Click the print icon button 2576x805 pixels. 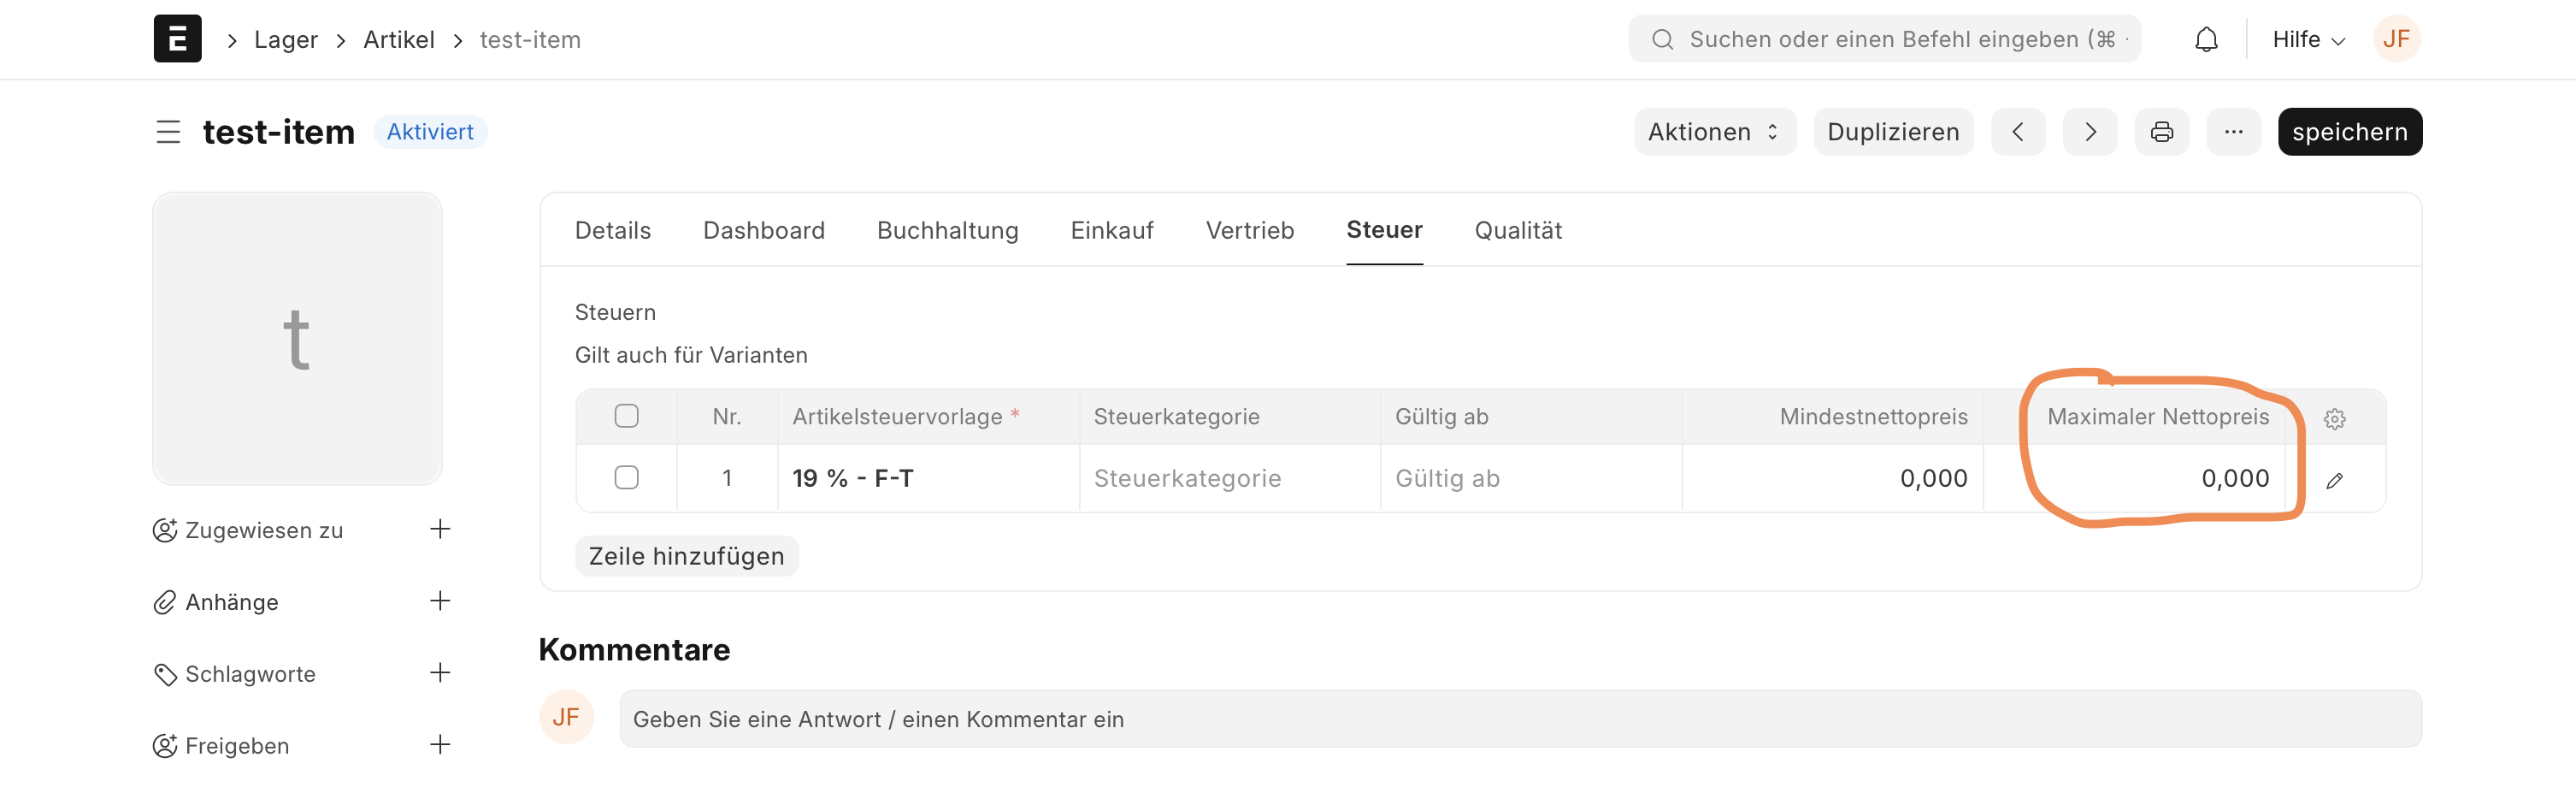pos(2161,132)
